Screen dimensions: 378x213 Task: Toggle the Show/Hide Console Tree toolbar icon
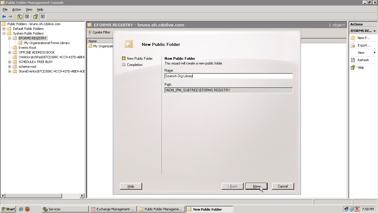27,17
